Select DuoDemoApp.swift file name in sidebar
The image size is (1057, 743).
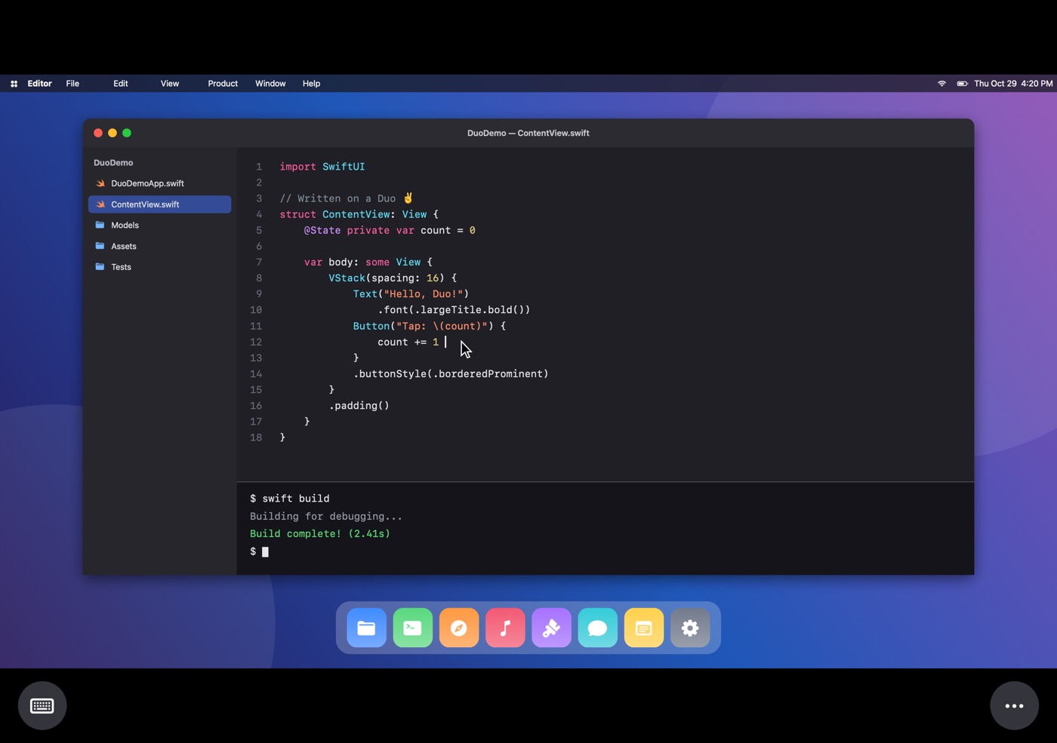click(x=147, y=183)
